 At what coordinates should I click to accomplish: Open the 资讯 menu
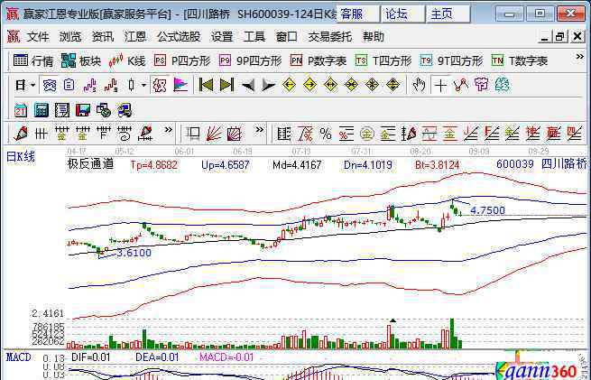point(103,37)
